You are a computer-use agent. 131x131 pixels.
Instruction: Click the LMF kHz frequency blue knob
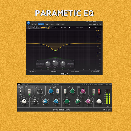(56, 101)
